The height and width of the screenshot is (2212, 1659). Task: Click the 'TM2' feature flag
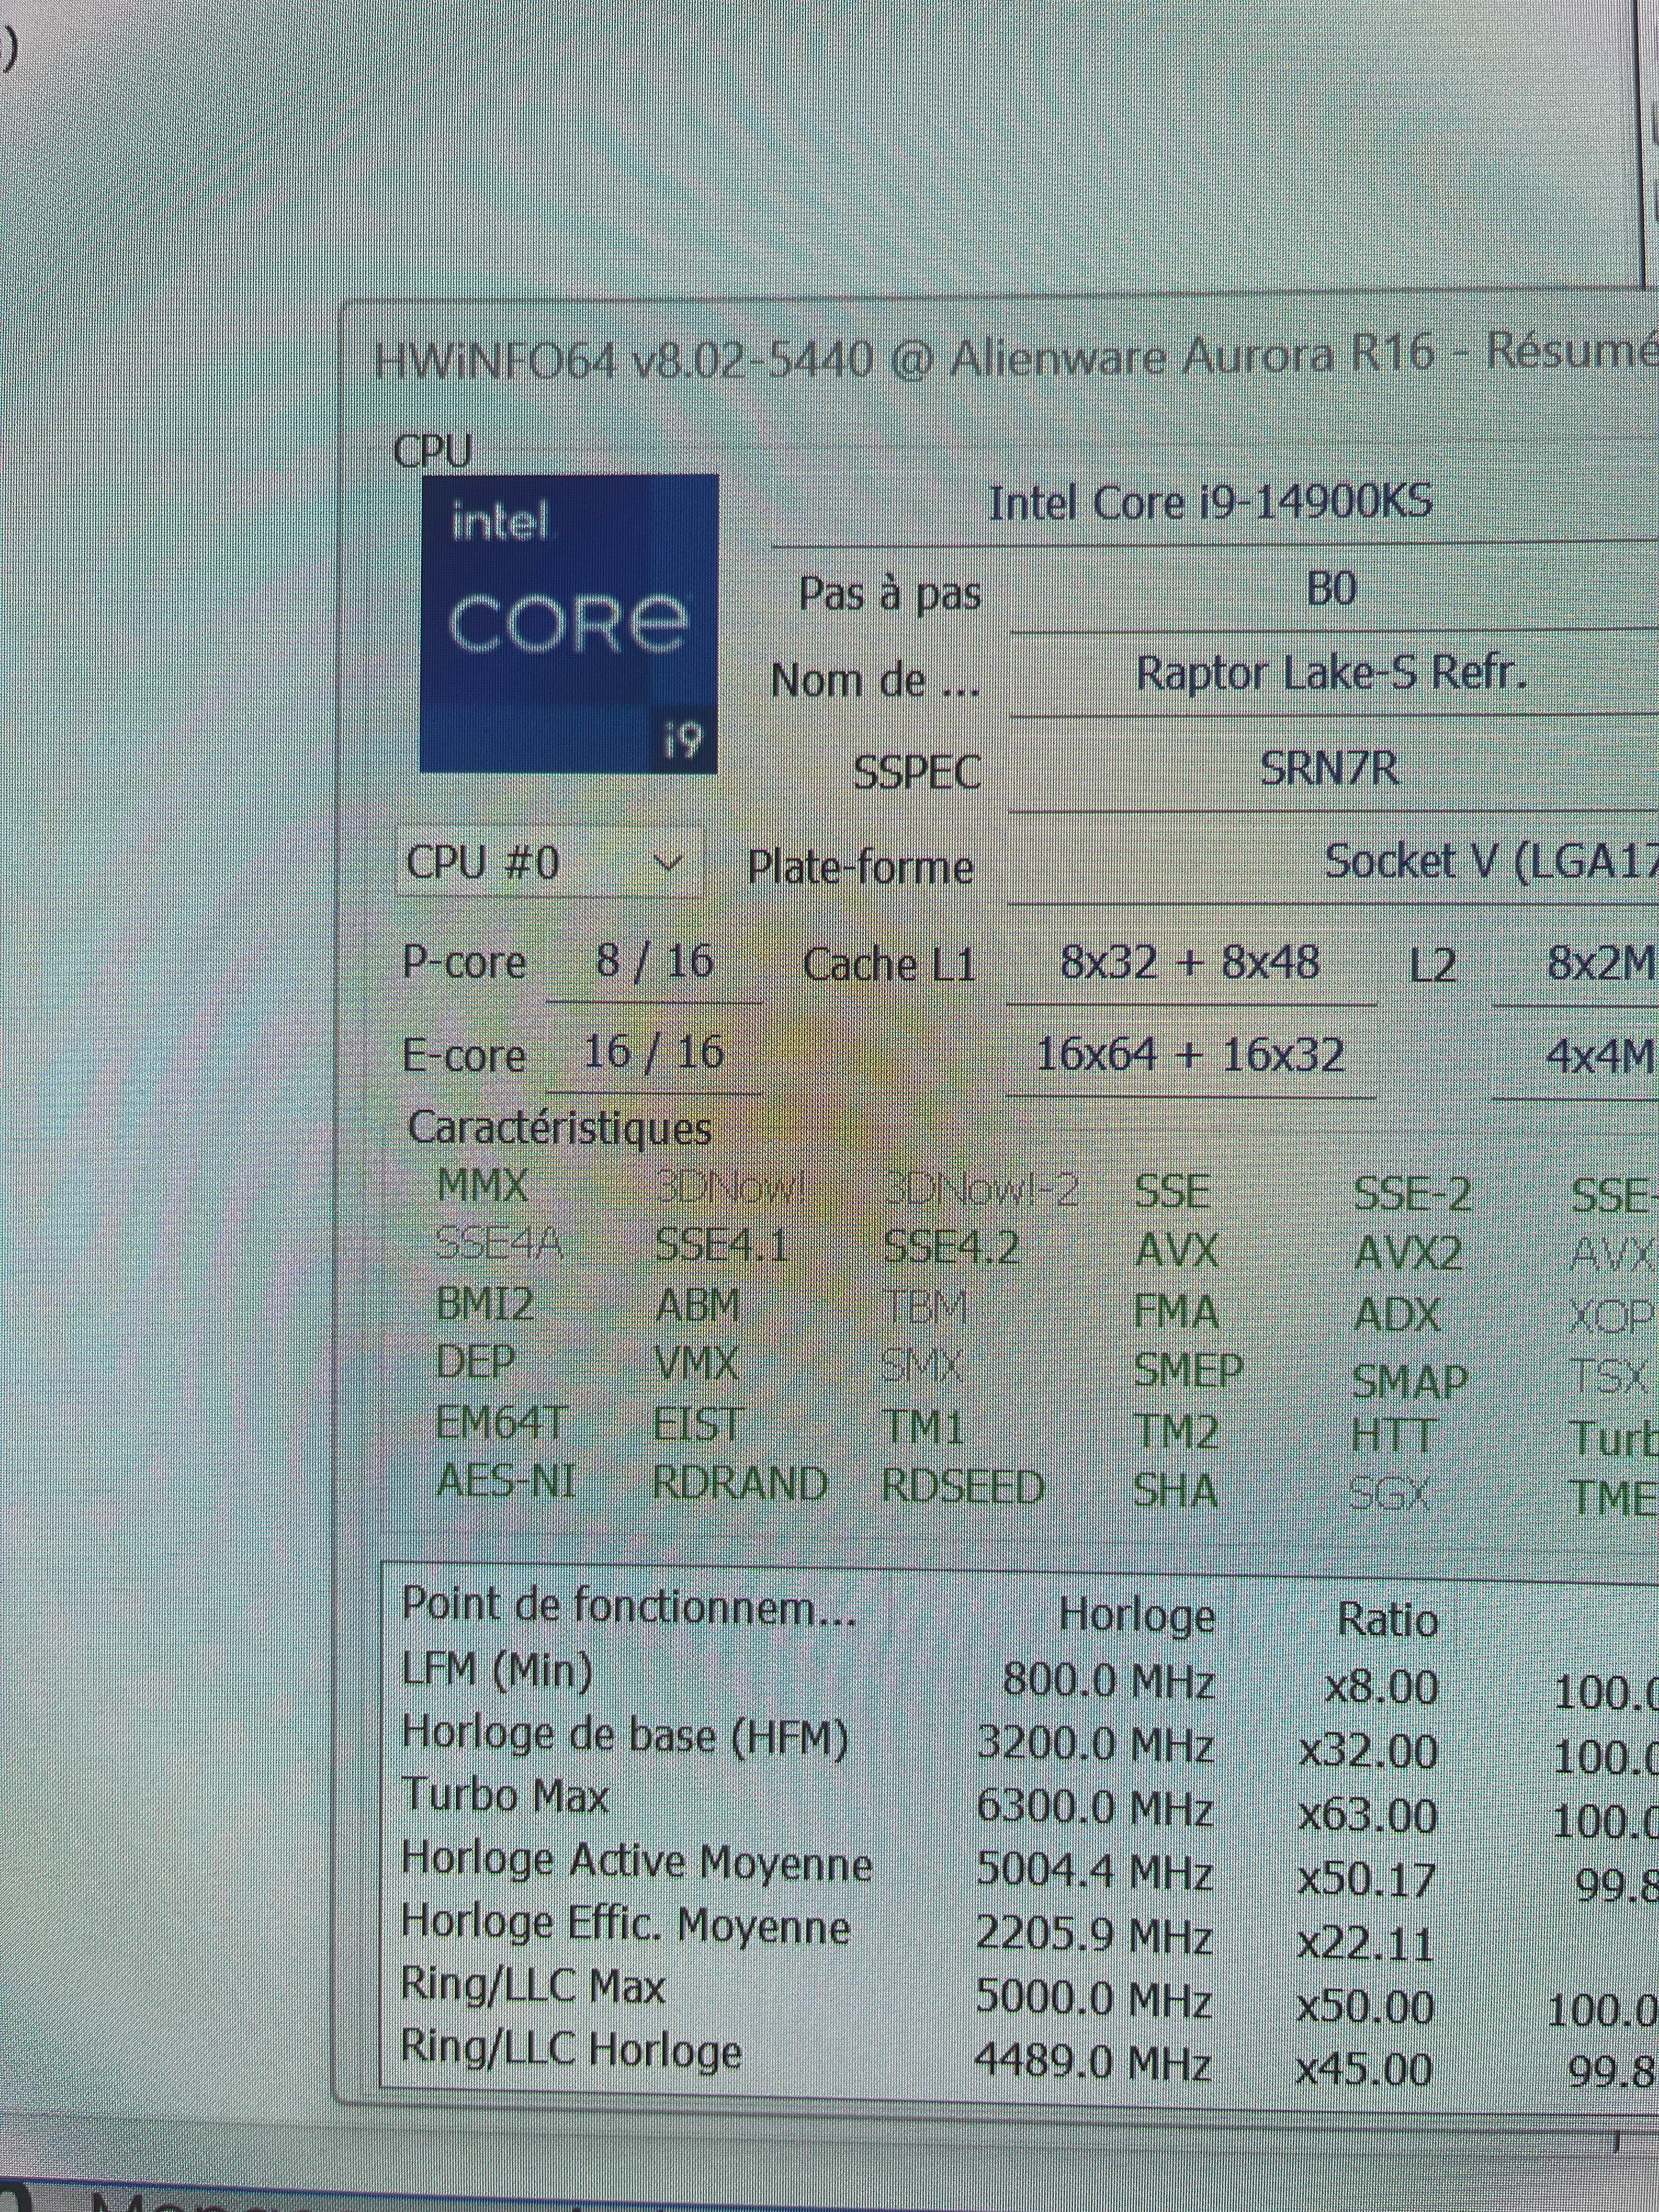point(1176,1432)
